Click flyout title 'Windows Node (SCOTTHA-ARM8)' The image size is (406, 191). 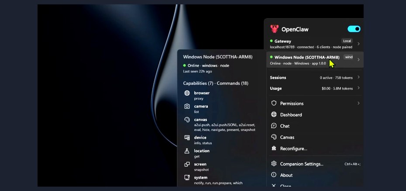click(217, 57)
